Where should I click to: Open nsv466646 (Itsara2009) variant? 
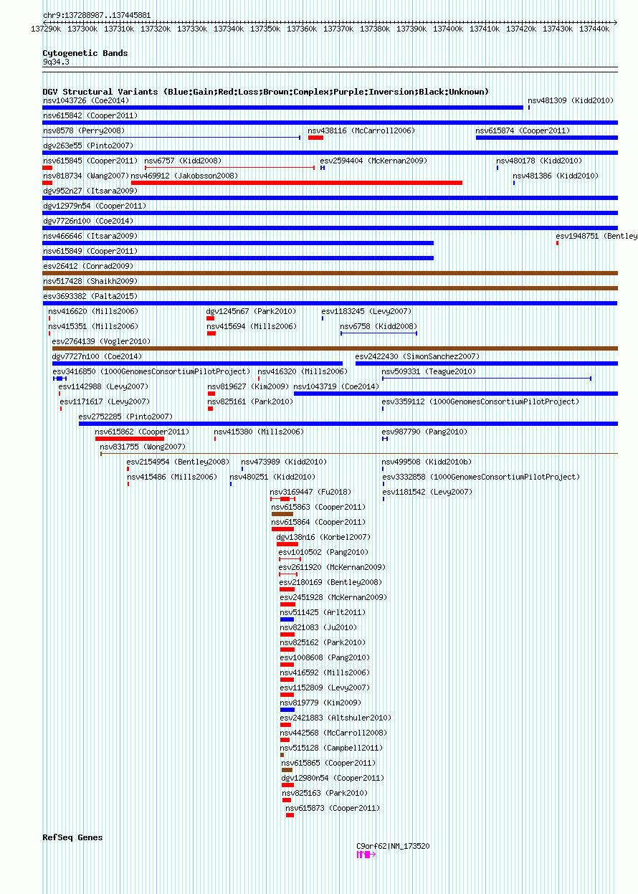(x=90, y=237)
